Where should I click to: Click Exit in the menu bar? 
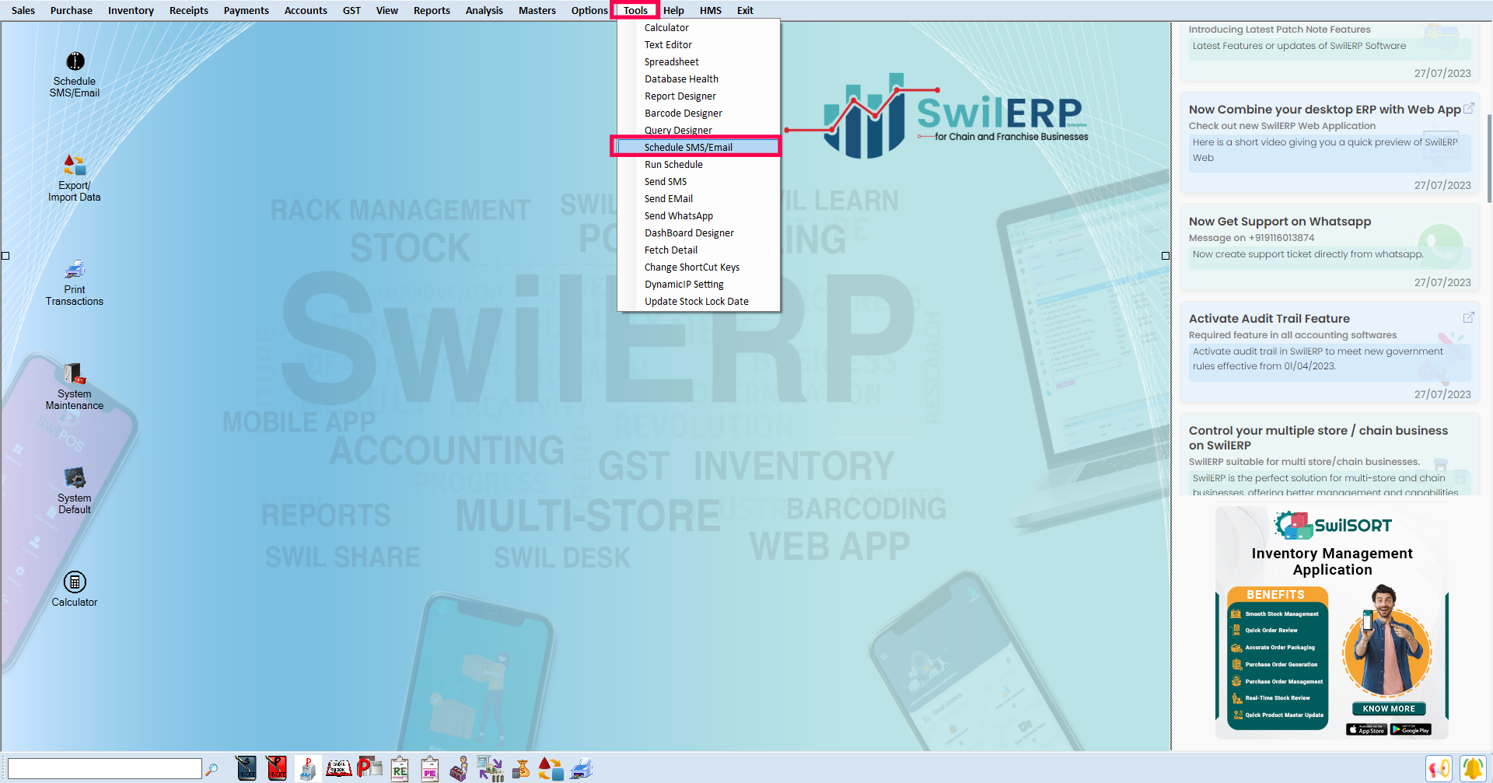point(745,10)
